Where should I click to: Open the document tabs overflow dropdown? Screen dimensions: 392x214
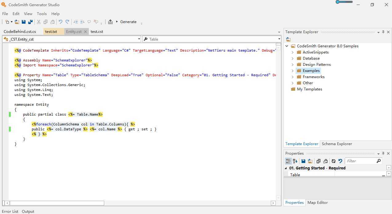[x=279, y=32]
